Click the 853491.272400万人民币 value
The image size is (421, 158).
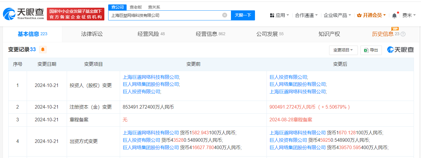pyautogui.click(x=148, y=107)
